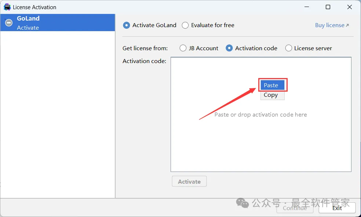Maximize the License Activation window
Screen dimensions: 361x217
pos(328,7)
